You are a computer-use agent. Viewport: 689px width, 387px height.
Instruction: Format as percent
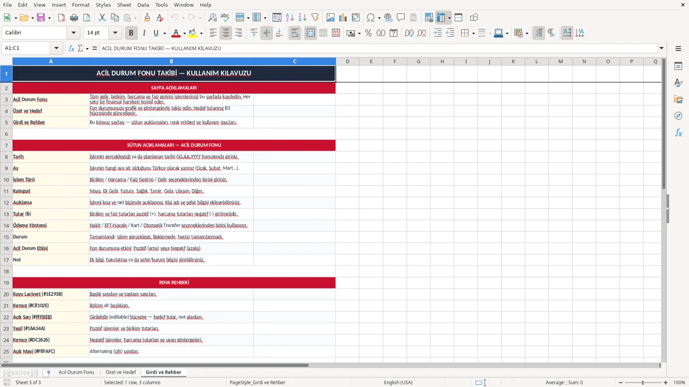[368, 33]
